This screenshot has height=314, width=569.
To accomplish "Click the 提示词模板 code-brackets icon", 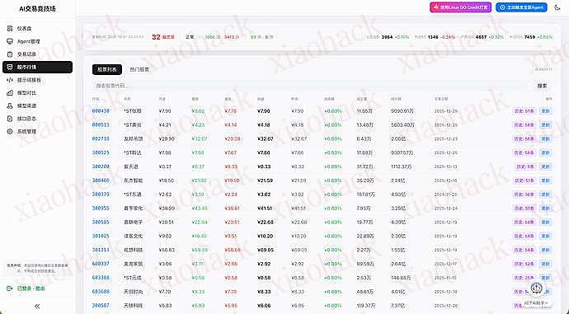I will coord(10,80).
